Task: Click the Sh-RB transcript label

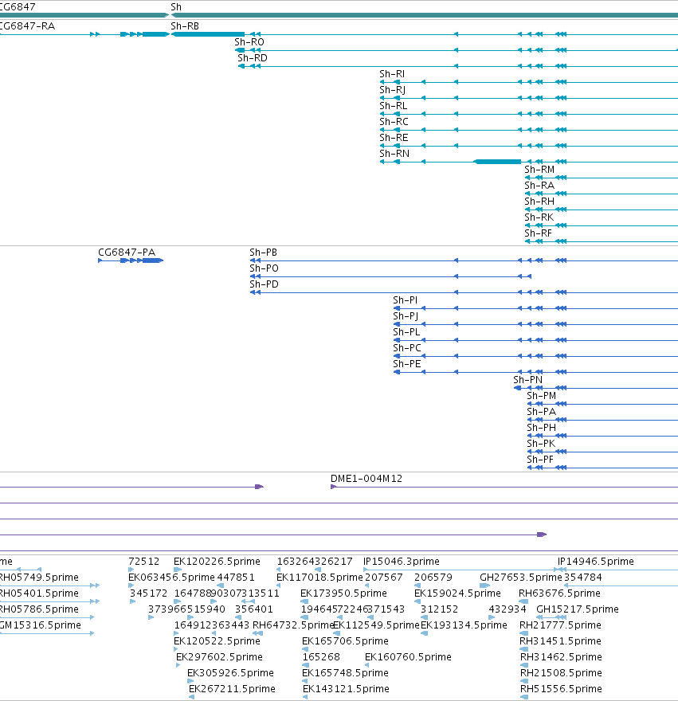Action: 185,26
